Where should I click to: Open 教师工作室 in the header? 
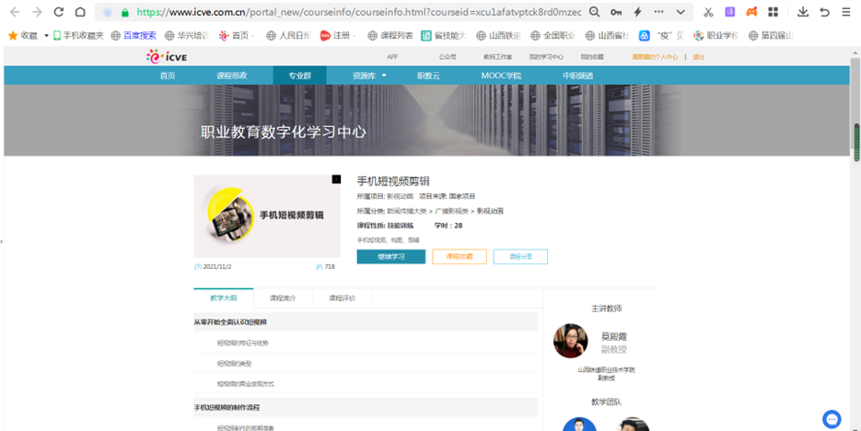pyautogui.click(x=497, y=57)
